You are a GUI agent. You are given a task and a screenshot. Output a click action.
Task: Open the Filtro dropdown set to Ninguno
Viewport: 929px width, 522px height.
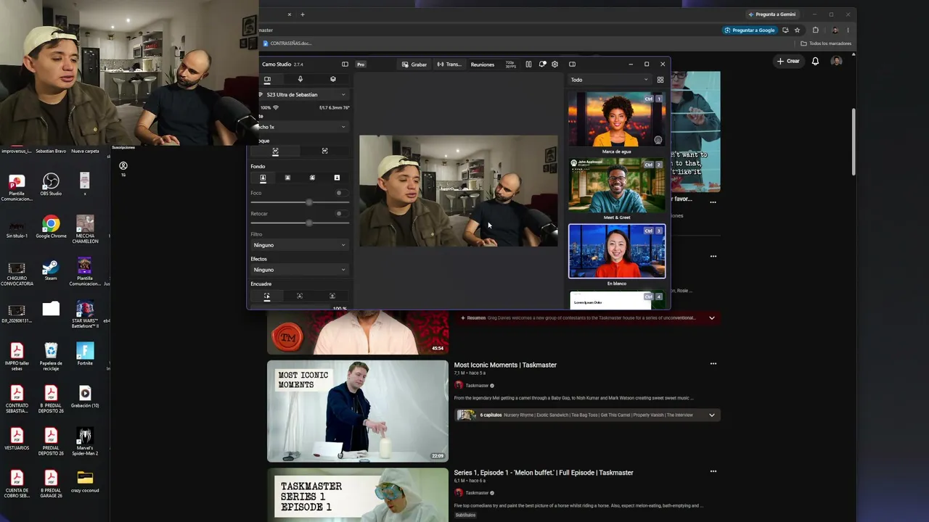tap(300, 245)
